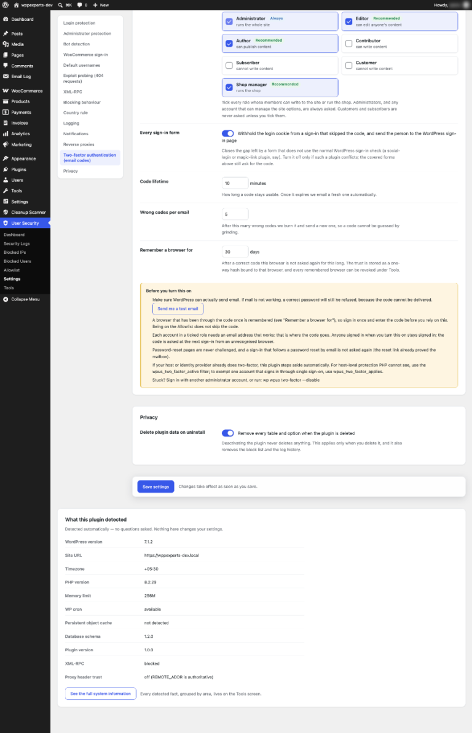
Task: Click Send me a test email
Action: (178, 309)
